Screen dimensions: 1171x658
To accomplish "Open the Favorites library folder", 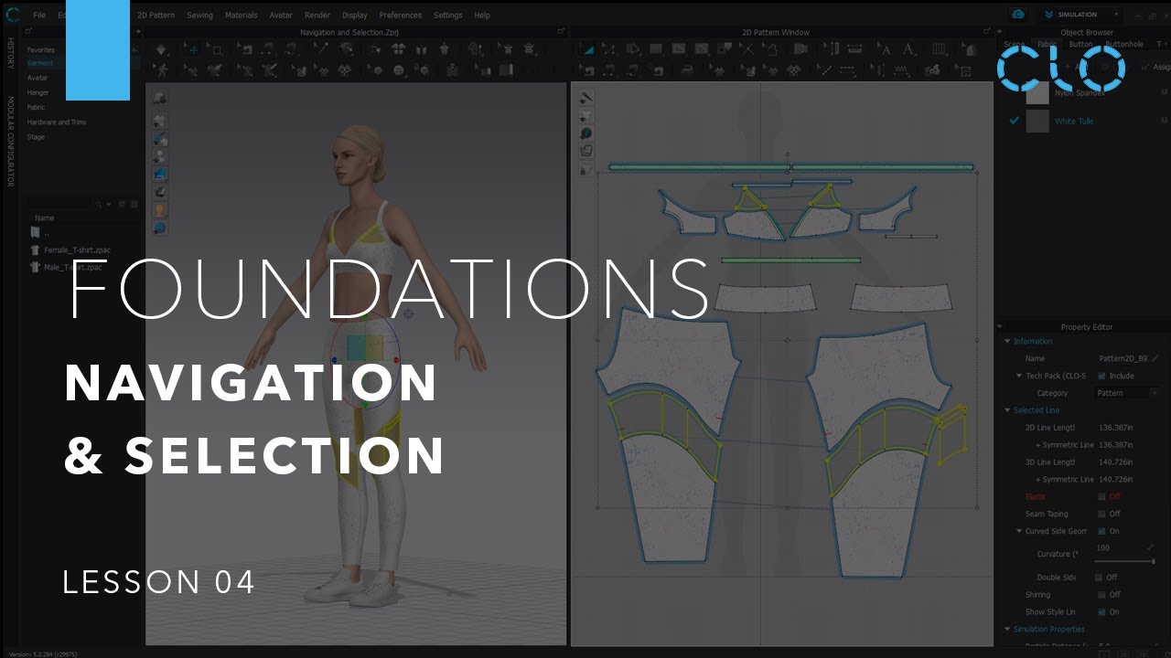I will [41, 49].
